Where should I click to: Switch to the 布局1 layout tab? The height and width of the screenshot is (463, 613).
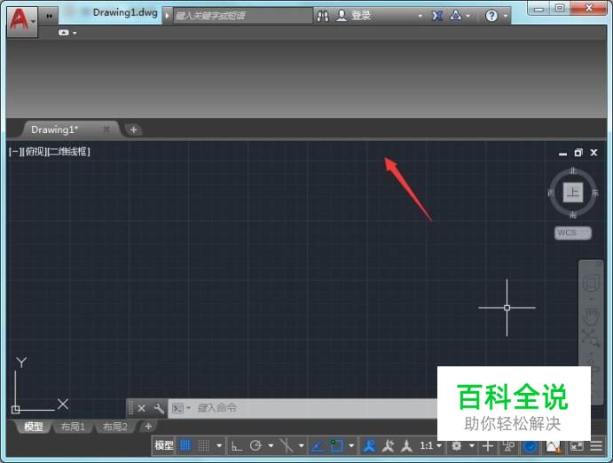click(x=73, y=427)
